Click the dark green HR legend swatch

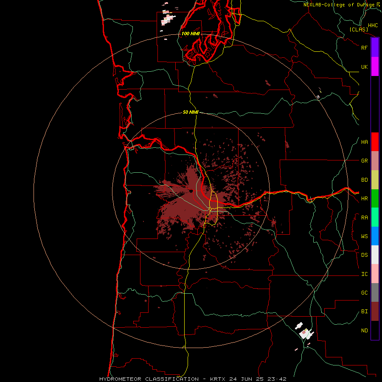[x=375, y=199]
